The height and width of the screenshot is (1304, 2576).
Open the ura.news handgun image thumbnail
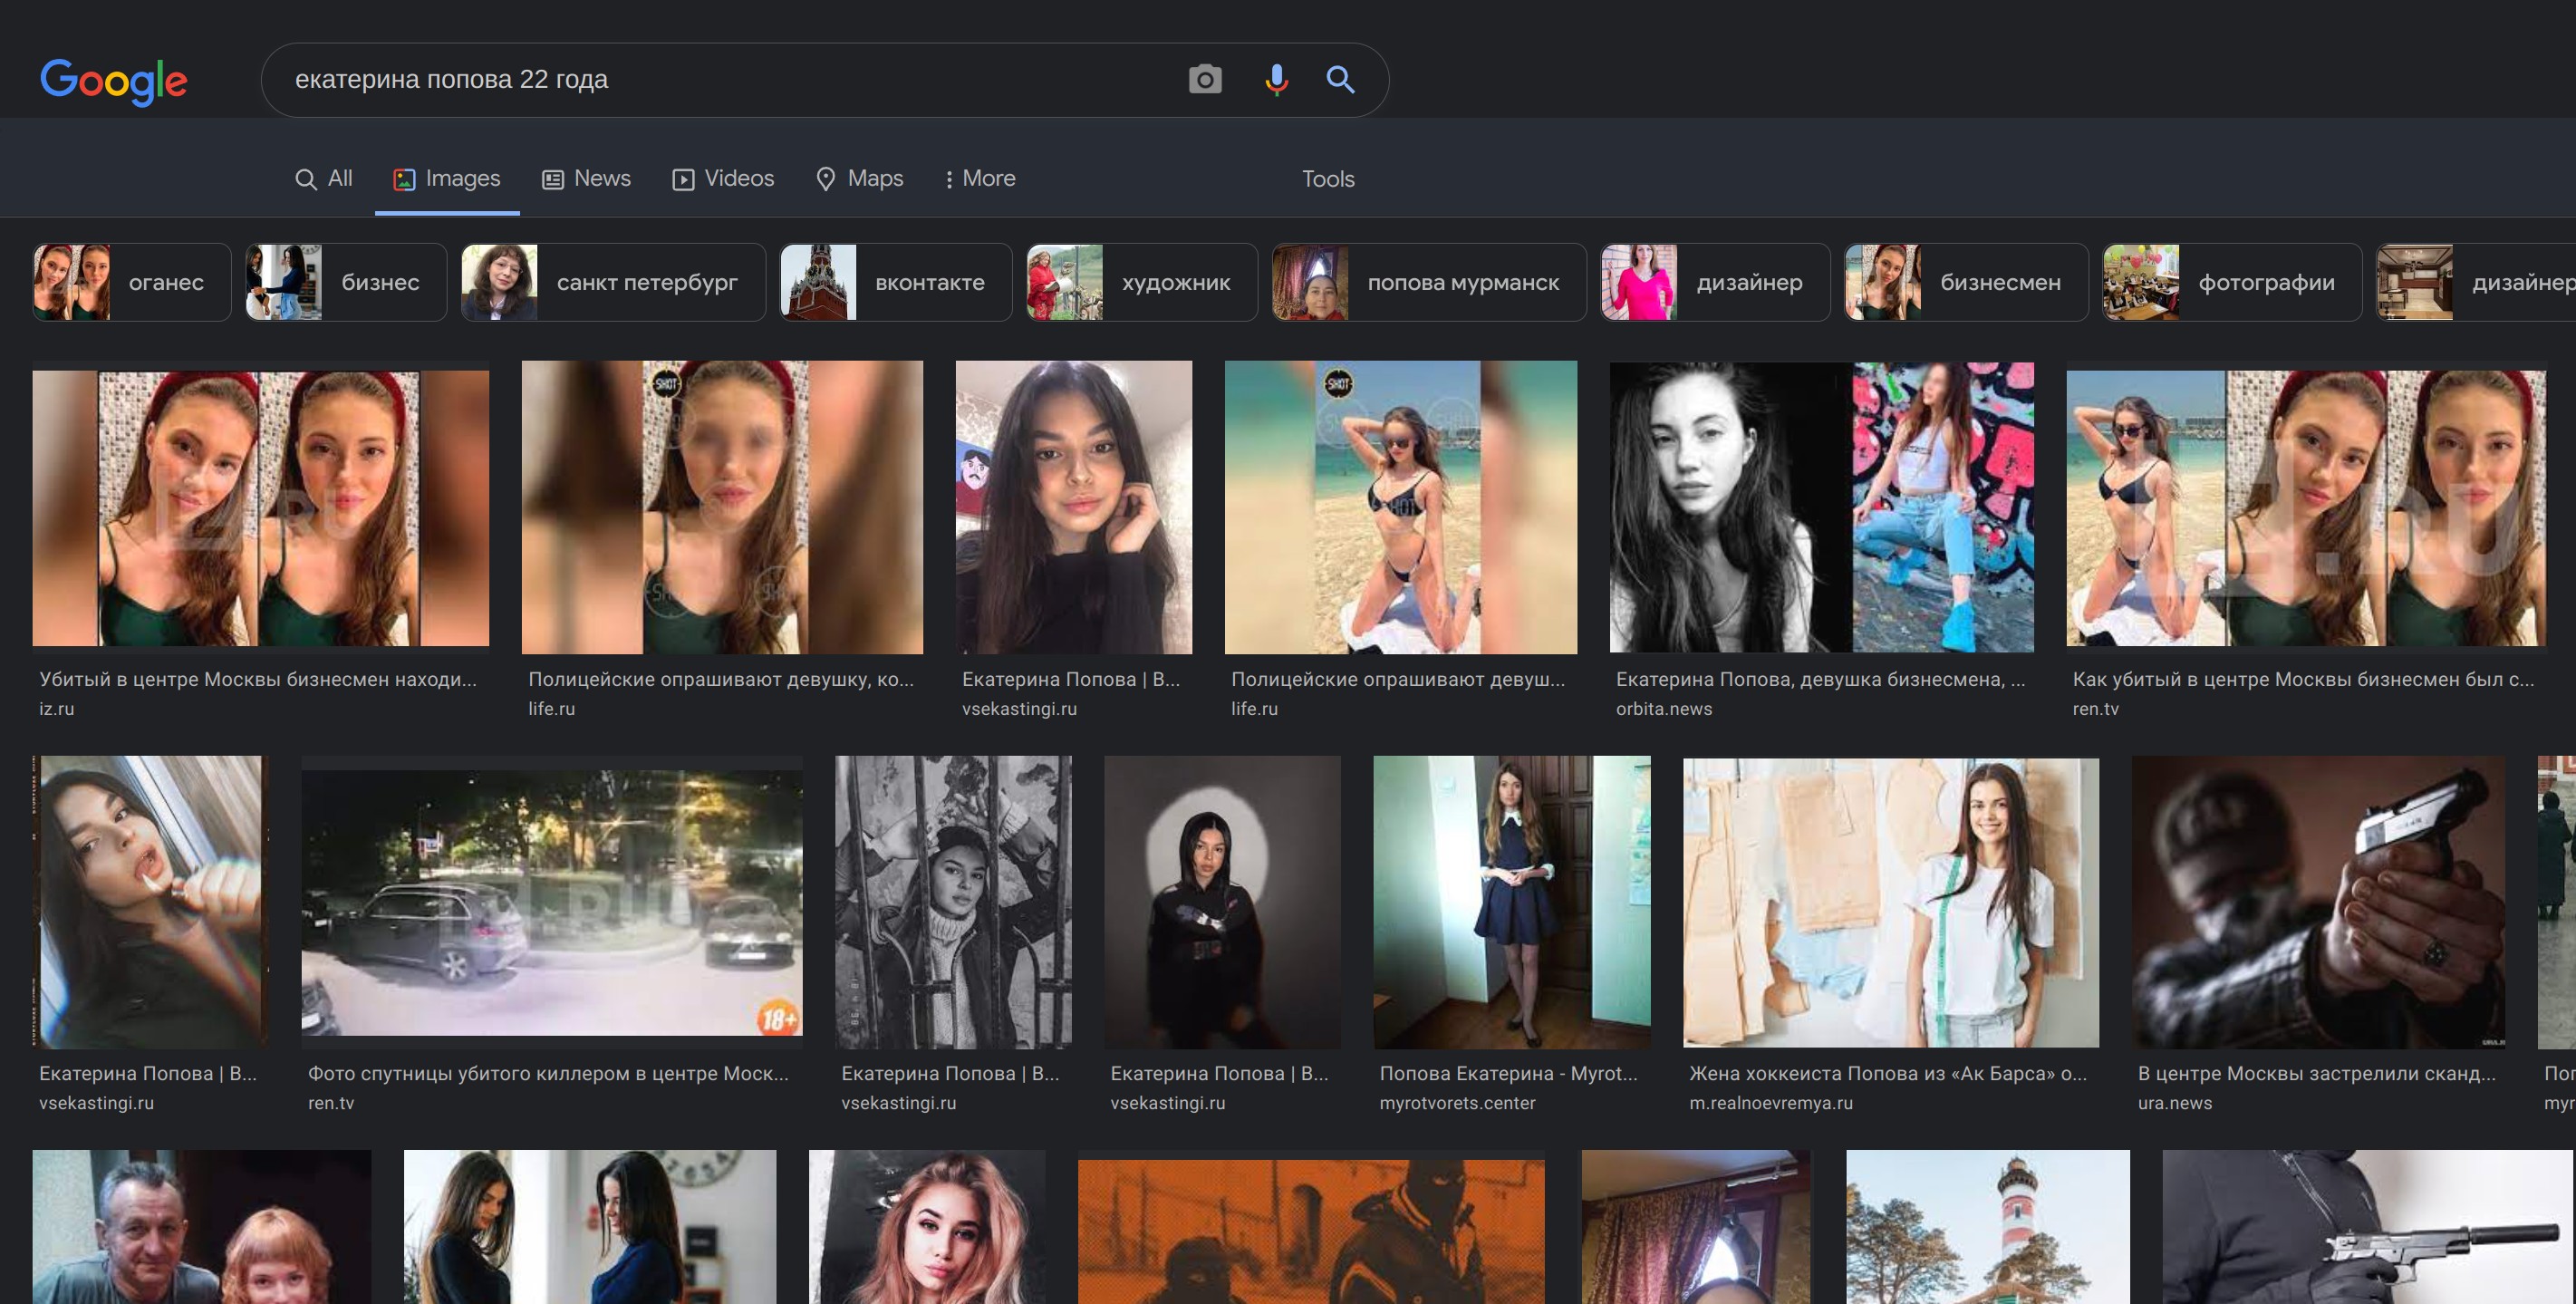2318,902
